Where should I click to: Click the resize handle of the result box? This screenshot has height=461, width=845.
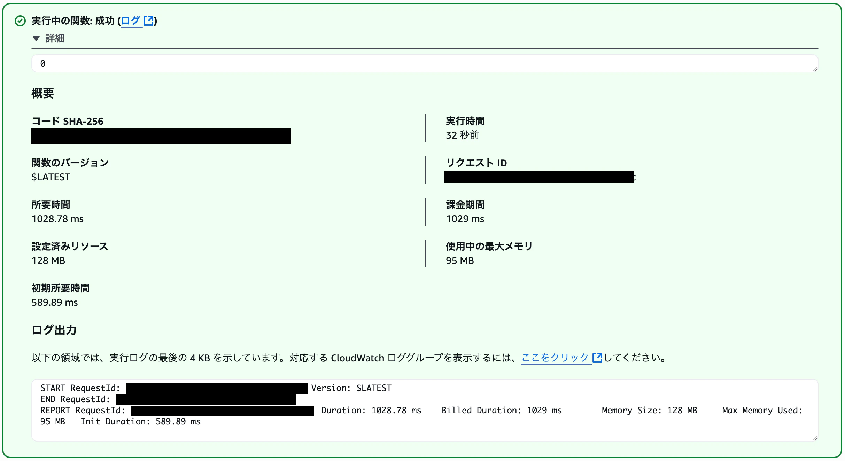click(815, 69)
